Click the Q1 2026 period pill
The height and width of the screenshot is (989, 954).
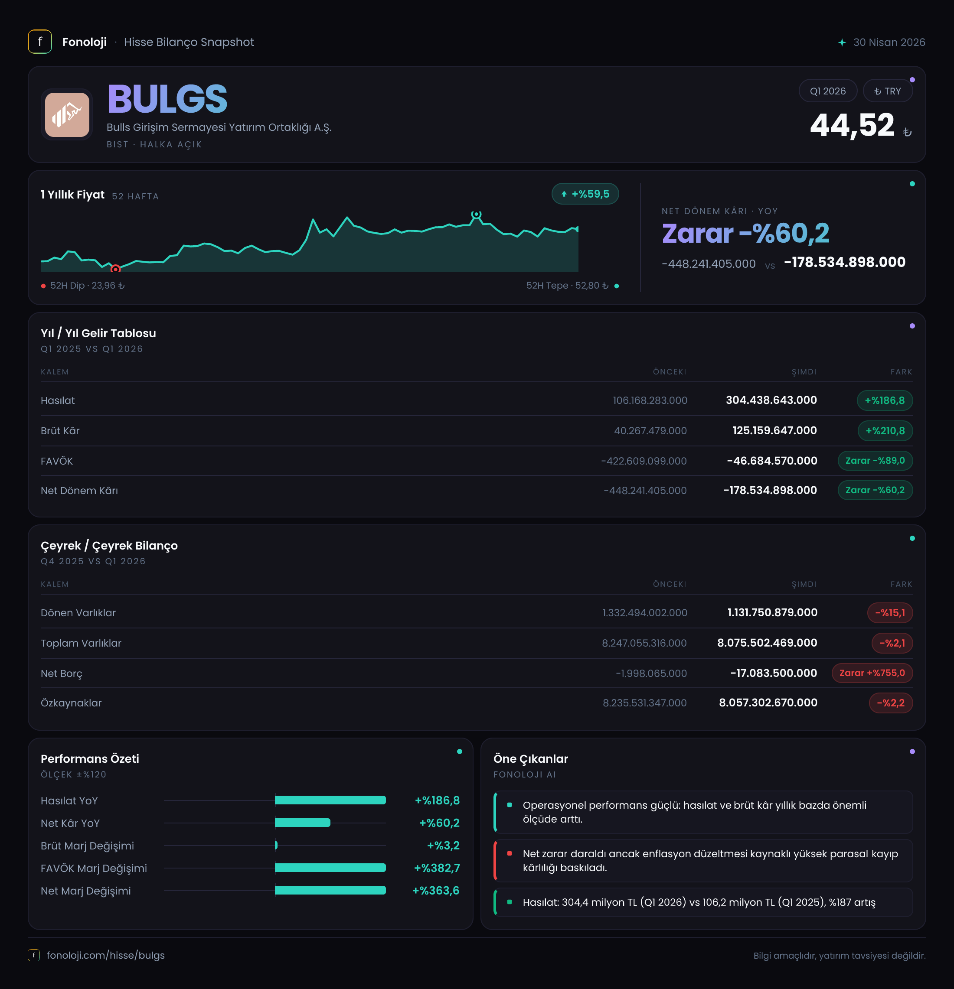pos(828,91)
